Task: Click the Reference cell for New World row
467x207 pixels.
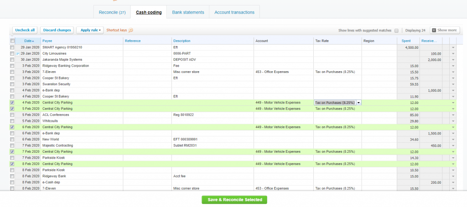Action: (x=147, y=140)
